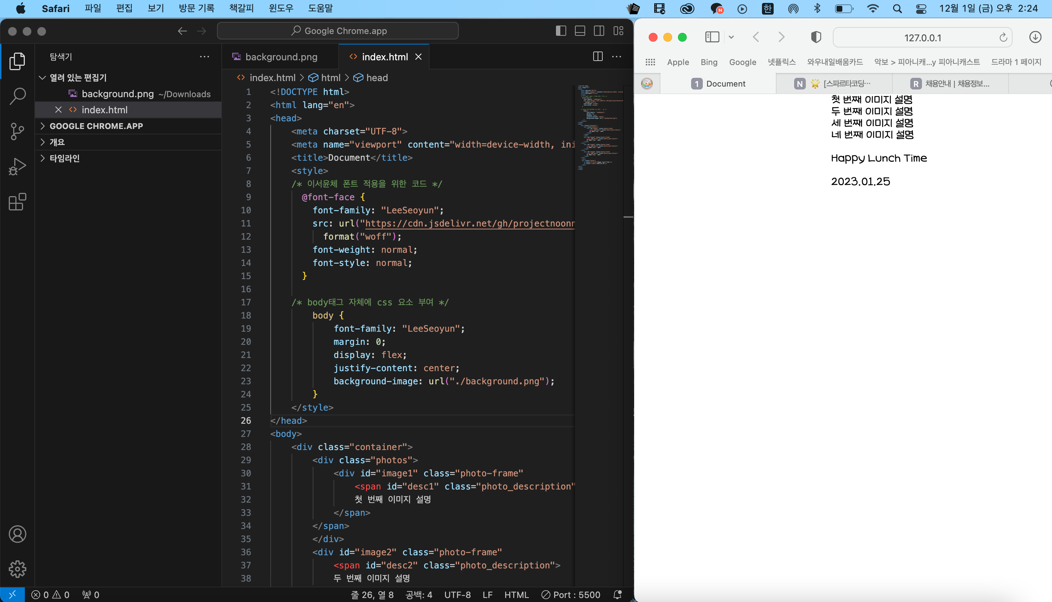Open Apple bookmark in Safari favorites bar
This screenshot has width=1052, height=602.
pos(678,62)
